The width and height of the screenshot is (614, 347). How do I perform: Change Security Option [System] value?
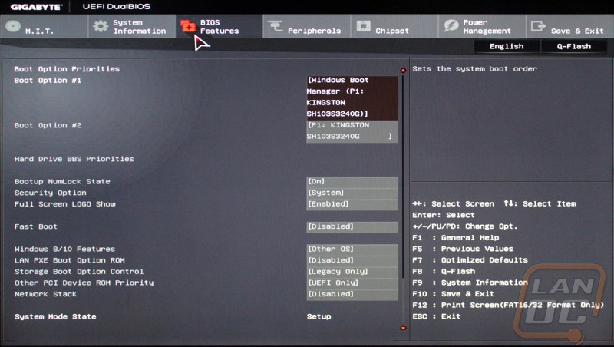click(x=352, y=193)
